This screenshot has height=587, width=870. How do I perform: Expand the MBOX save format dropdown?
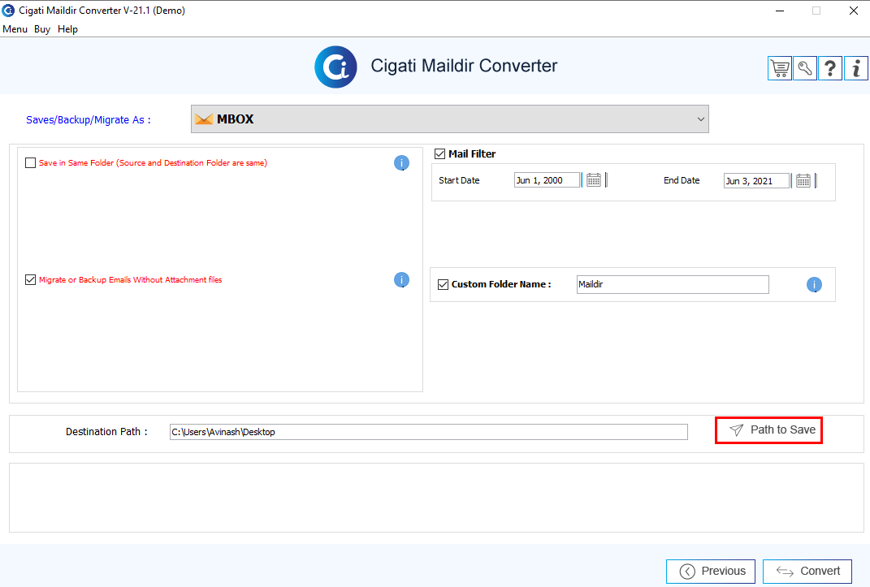(450, 119)
